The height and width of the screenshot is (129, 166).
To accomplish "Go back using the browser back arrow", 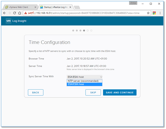I will [5, 13].
